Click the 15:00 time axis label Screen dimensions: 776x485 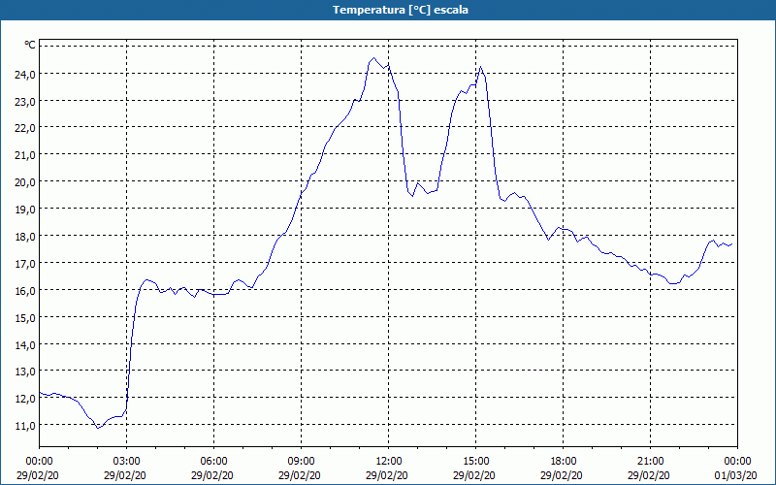476,462
